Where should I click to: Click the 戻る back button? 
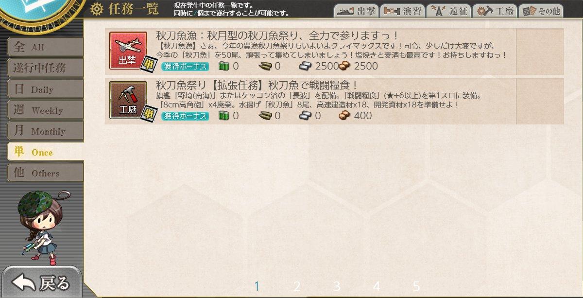pyautogui.click(x=42, y=282)
